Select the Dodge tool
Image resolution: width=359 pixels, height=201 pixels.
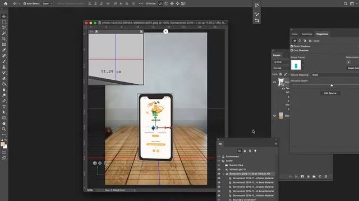4,95
